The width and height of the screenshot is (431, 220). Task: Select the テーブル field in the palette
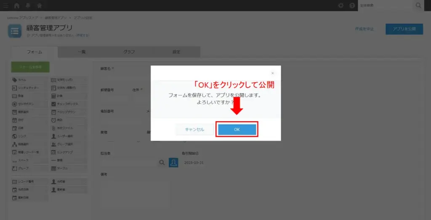(x=69, y=168)
